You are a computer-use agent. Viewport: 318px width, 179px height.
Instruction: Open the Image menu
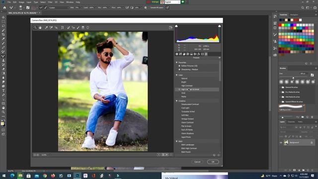click(x=21, y=2)
